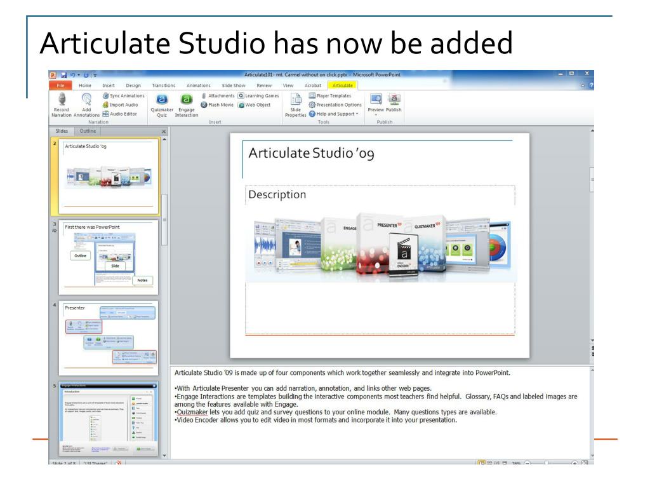Insert an Engage Interaction
Screen dimensions: 650x488
pos(187,105)
